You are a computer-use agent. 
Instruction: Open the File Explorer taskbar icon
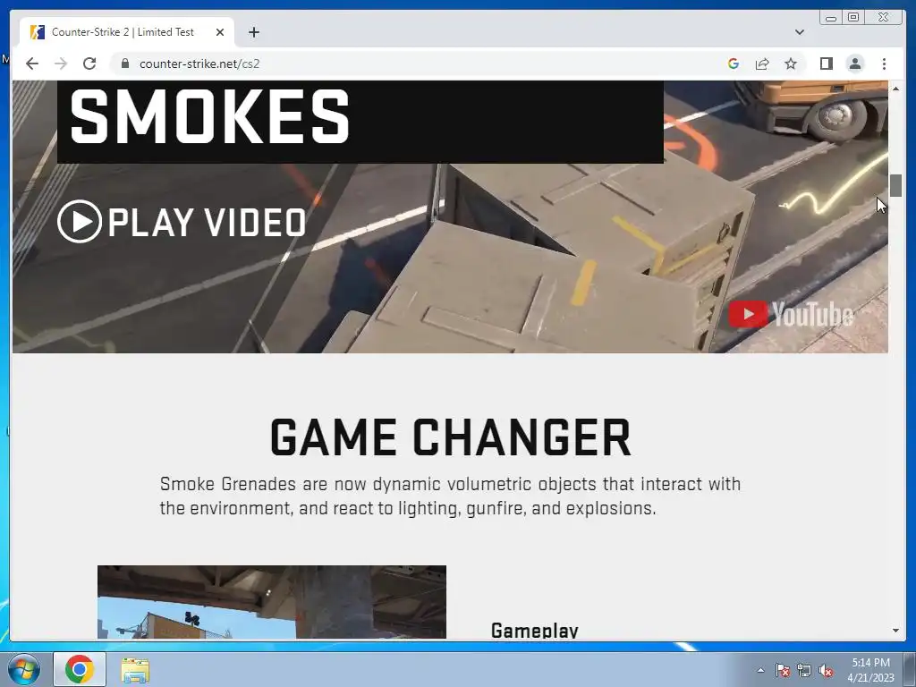(x=135, y=670)
